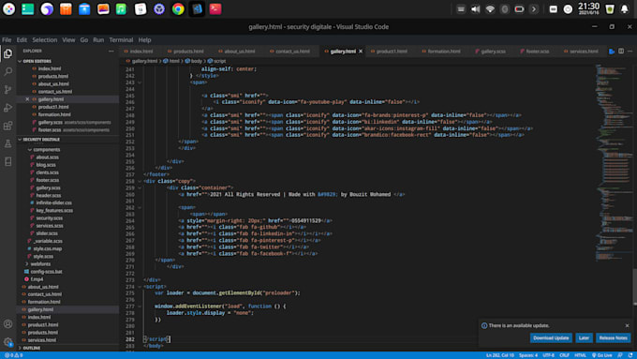Click the Release Notes button
The height and width of the screenshot is (359, 637).
(x=613, y=337)
